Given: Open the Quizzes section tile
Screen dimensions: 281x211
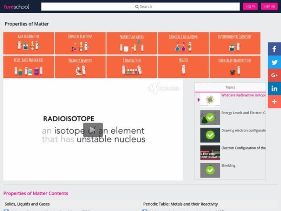Looking at the screenshot, I should coord(184,66).
